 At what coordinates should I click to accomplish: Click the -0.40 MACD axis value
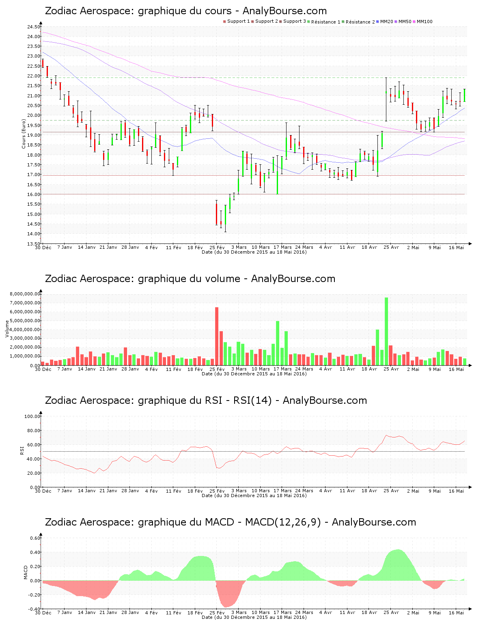pyautogui.click(x=34, y=609)
